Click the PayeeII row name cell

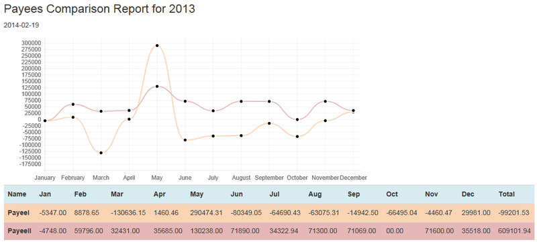[x=19, y=231]
